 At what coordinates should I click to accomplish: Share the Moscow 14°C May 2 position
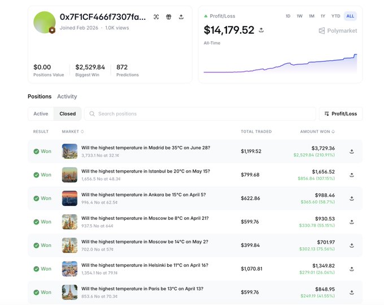(x=352, y=245)
